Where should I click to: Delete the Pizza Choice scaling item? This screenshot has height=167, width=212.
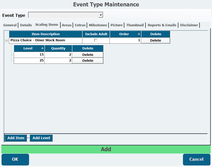[155, 40]
